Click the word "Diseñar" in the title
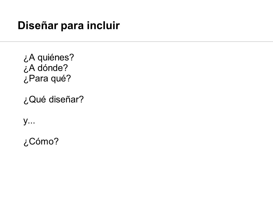 click(x=38, y=25)
